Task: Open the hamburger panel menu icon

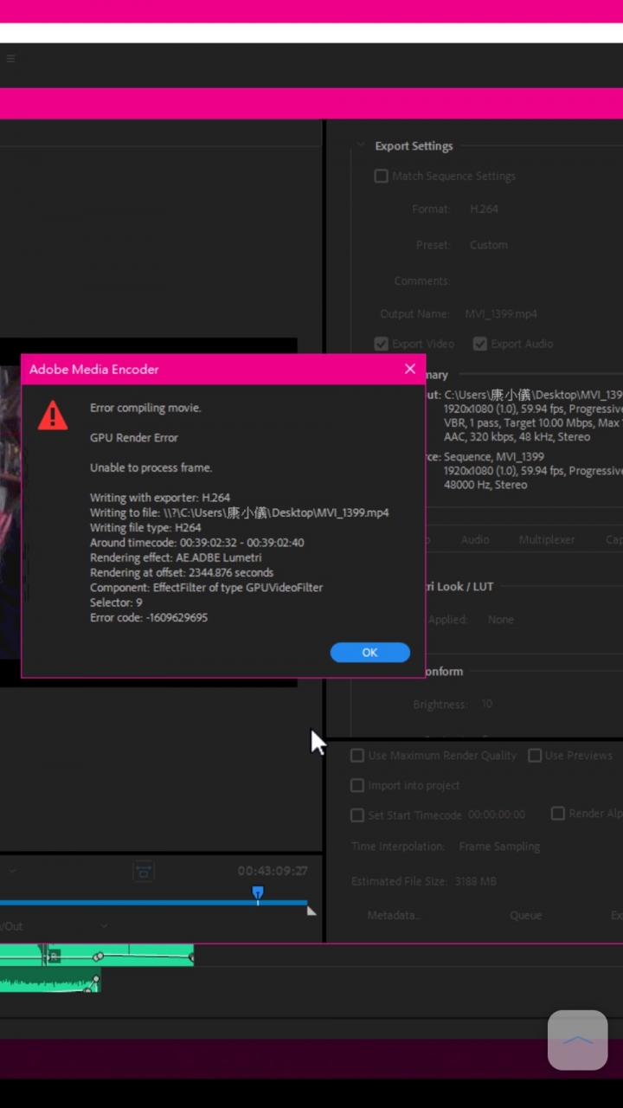Action: (x=10, y=59)
